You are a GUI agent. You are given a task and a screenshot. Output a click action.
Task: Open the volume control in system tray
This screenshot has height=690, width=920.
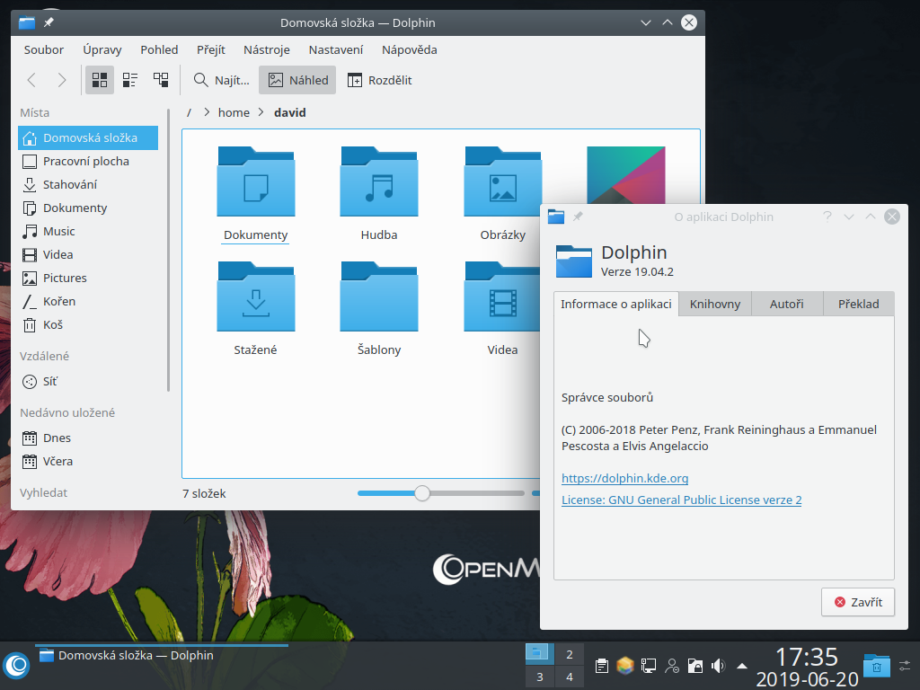(x=717, y=666)
